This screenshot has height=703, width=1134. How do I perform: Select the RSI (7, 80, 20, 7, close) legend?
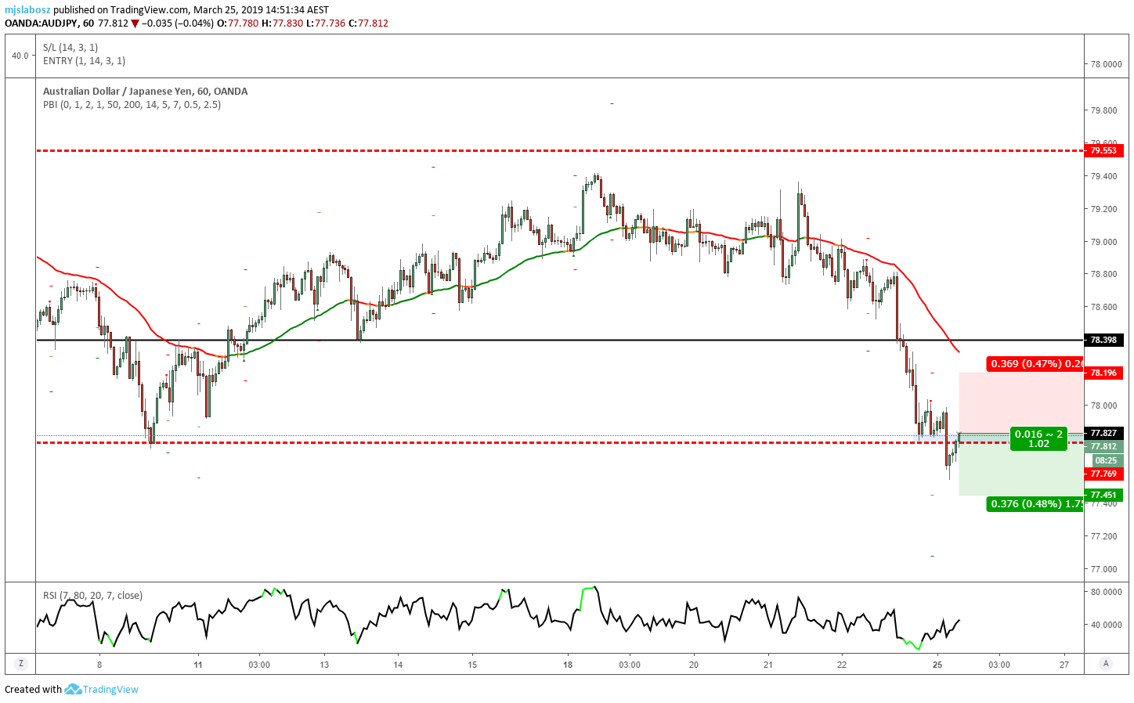(x=92, y=595)
